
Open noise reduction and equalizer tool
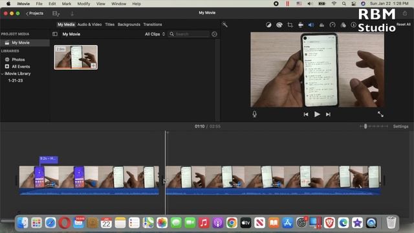tap(321, 25)
